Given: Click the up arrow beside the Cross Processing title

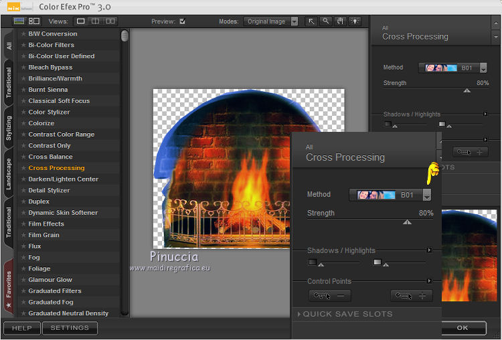Looking at the screenshot, I should [x=495, y=23].
